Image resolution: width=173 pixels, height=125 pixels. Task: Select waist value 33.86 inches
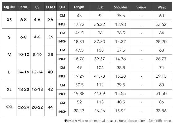click(161, 111)
